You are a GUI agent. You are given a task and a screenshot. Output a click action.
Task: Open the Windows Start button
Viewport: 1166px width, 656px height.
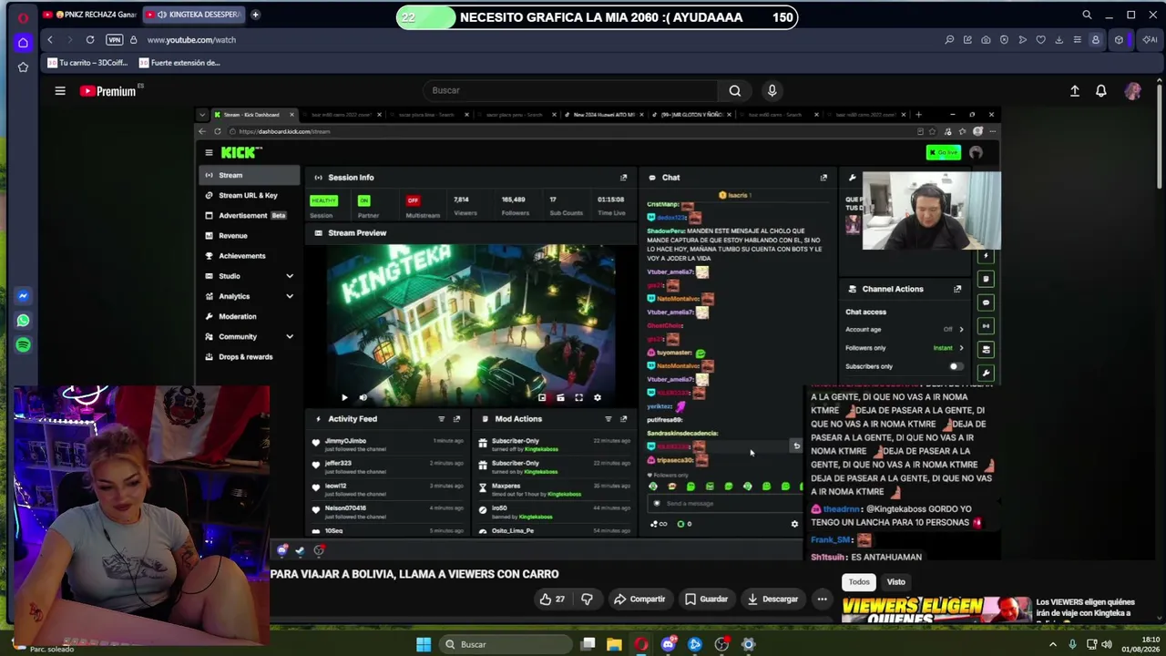point(424,644)
